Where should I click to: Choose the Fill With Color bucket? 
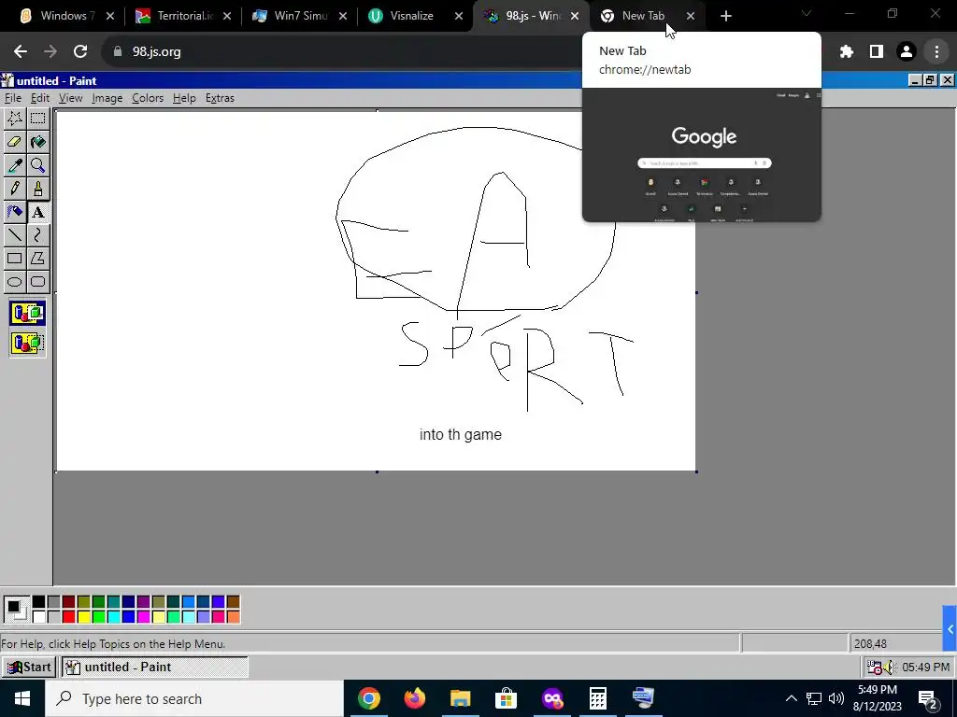[x=37, y=142]
